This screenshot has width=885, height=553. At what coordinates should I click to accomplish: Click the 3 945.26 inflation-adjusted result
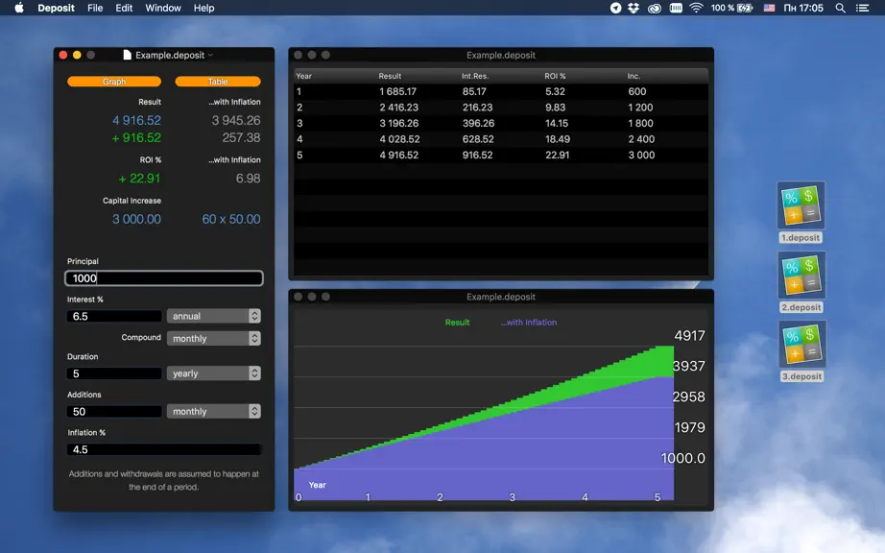pyautogui.click(x=236, y=120)
